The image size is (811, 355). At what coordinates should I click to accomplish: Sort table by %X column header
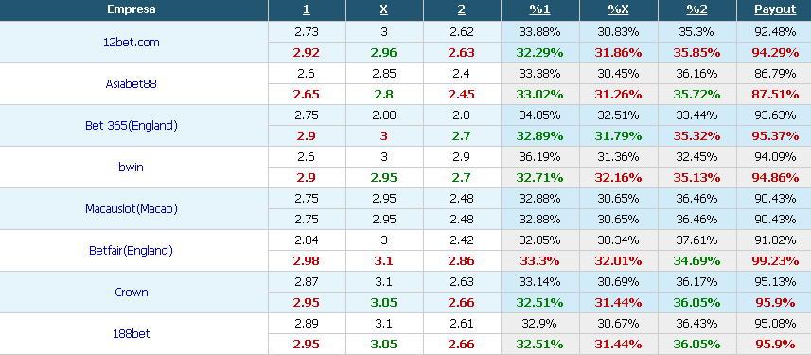(x=618, y=9)
